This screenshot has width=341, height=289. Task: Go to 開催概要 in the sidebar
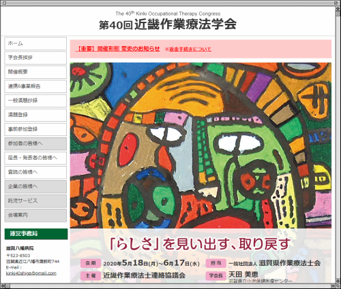[35, 72]
